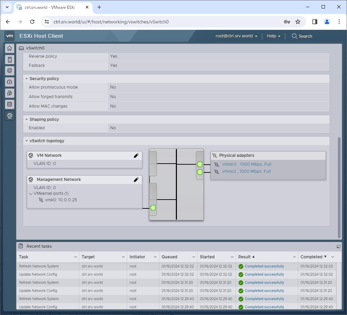Click the VM Network globe icon

point(31,155)
